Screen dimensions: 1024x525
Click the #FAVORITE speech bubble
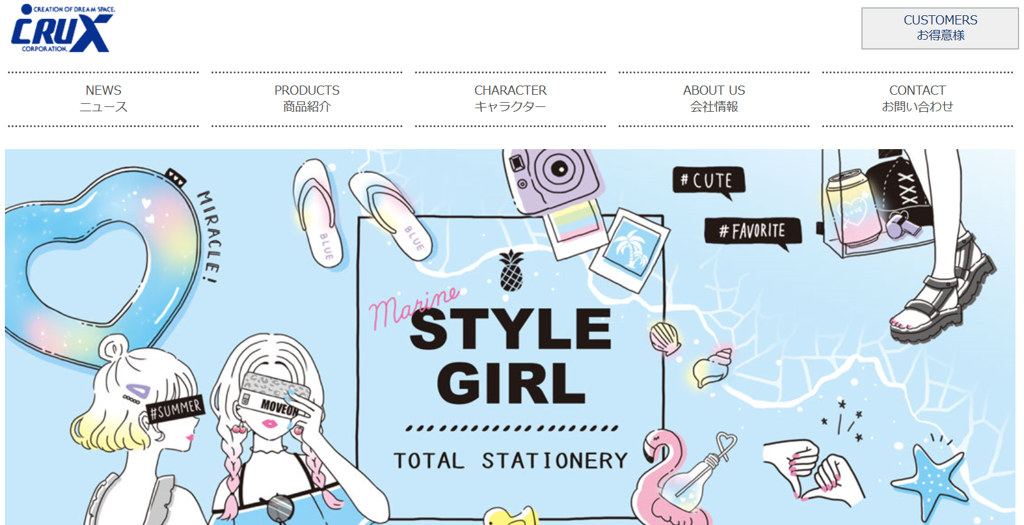point(753,232)
